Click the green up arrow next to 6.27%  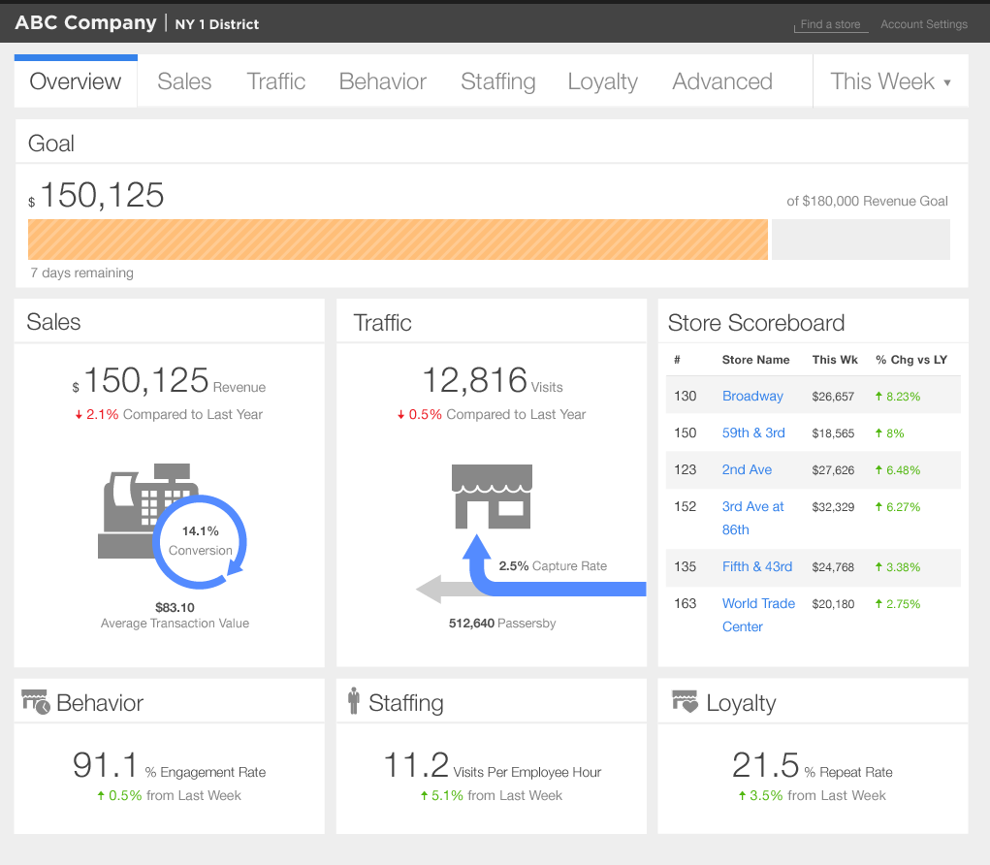[878, 506]
